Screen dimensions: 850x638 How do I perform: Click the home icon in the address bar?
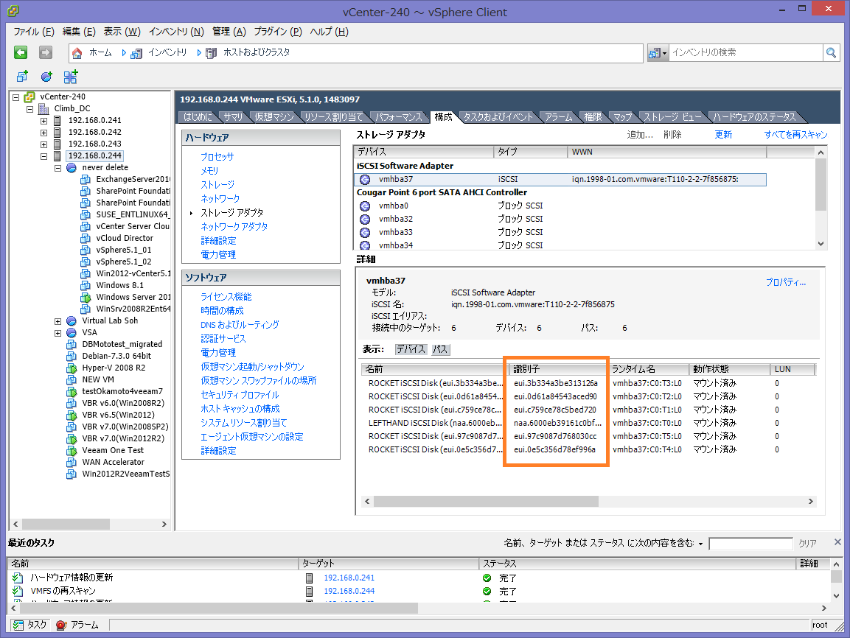[77, 53]
